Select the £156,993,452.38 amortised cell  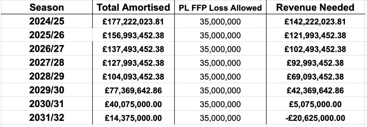coord(133,35)
